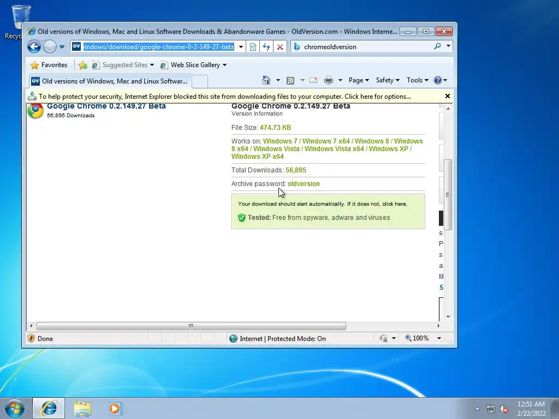Click the 100% zoom level button
Viewport: 559px width, 419px height.
(417, 338)
